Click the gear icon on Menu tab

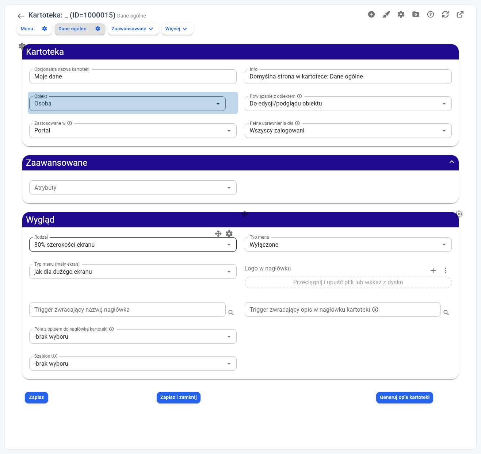click(x=45, y=29)
